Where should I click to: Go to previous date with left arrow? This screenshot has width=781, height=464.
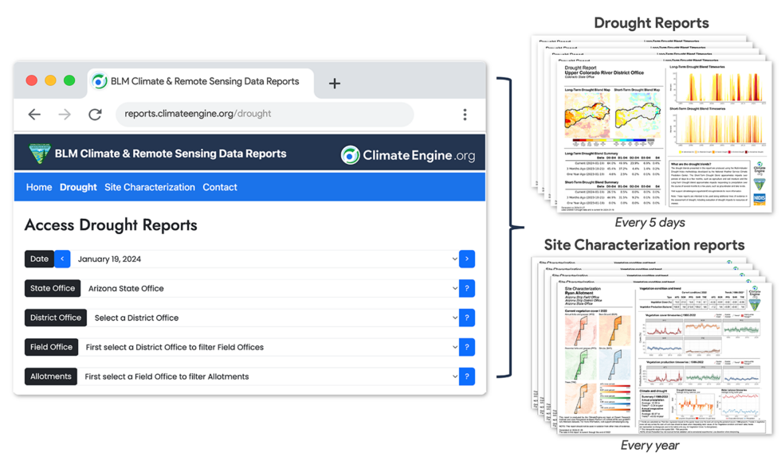tap(62, 259)
